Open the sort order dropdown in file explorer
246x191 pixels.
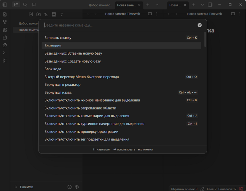(46, 14)
